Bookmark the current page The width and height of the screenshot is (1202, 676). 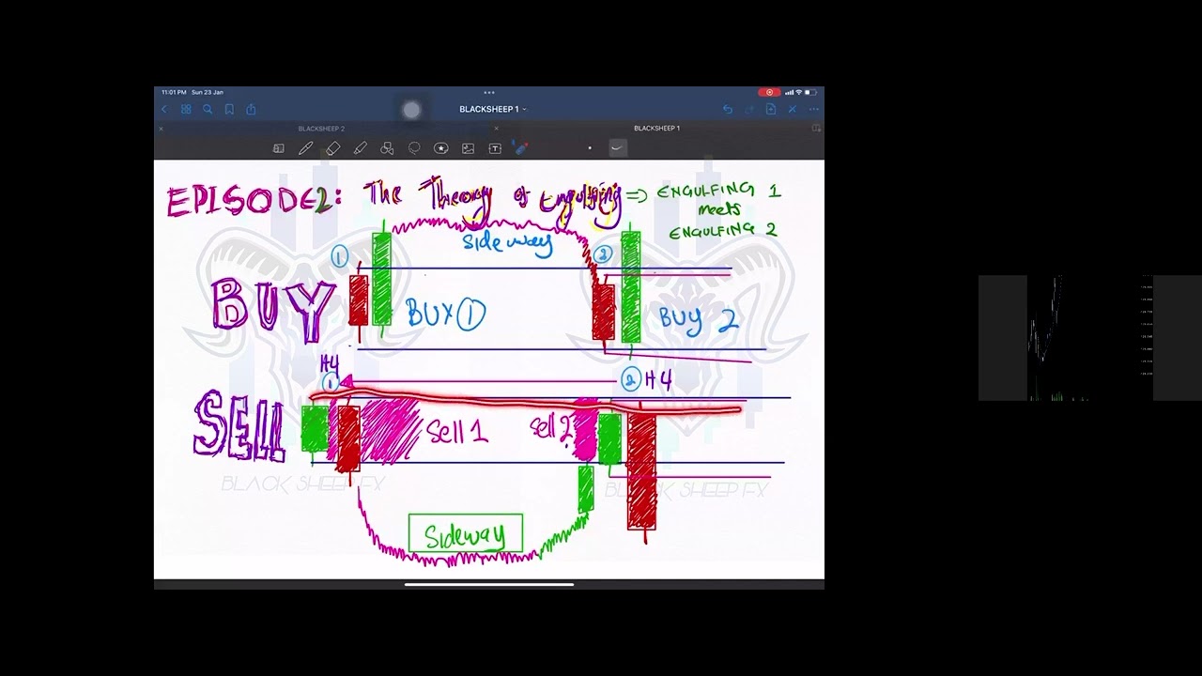click(229, 110)
